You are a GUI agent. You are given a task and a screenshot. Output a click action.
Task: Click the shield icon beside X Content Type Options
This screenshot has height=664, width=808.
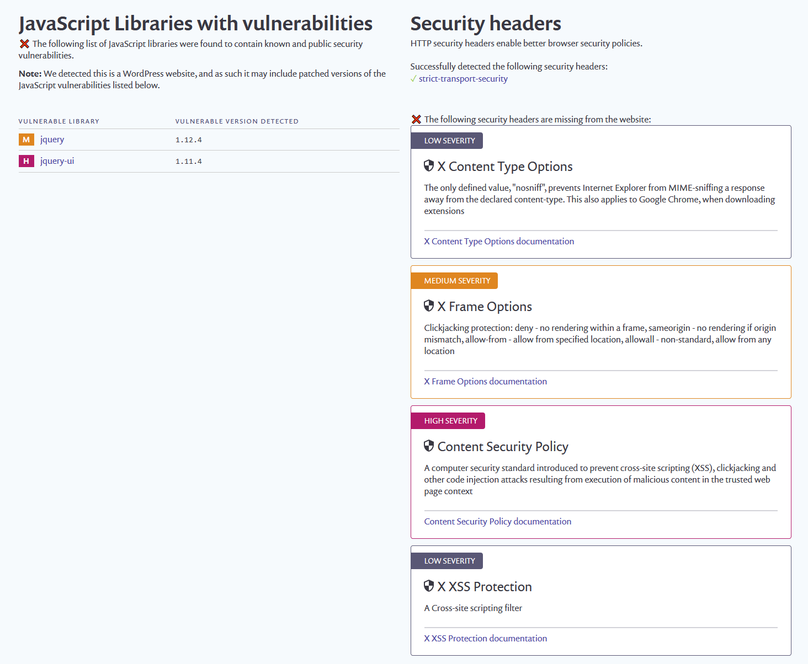pyautogui.click(x=429, y=165)
